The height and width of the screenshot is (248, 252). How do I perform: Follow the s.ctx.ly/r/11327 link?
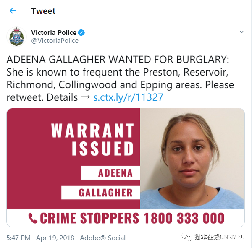(x=128, y=97)
